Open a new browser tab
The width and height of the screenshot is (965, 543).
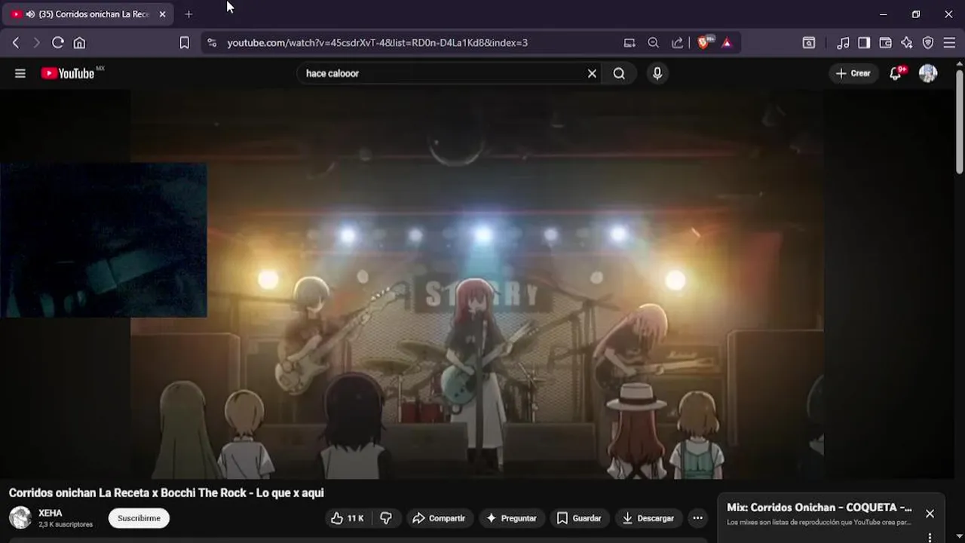188,14
